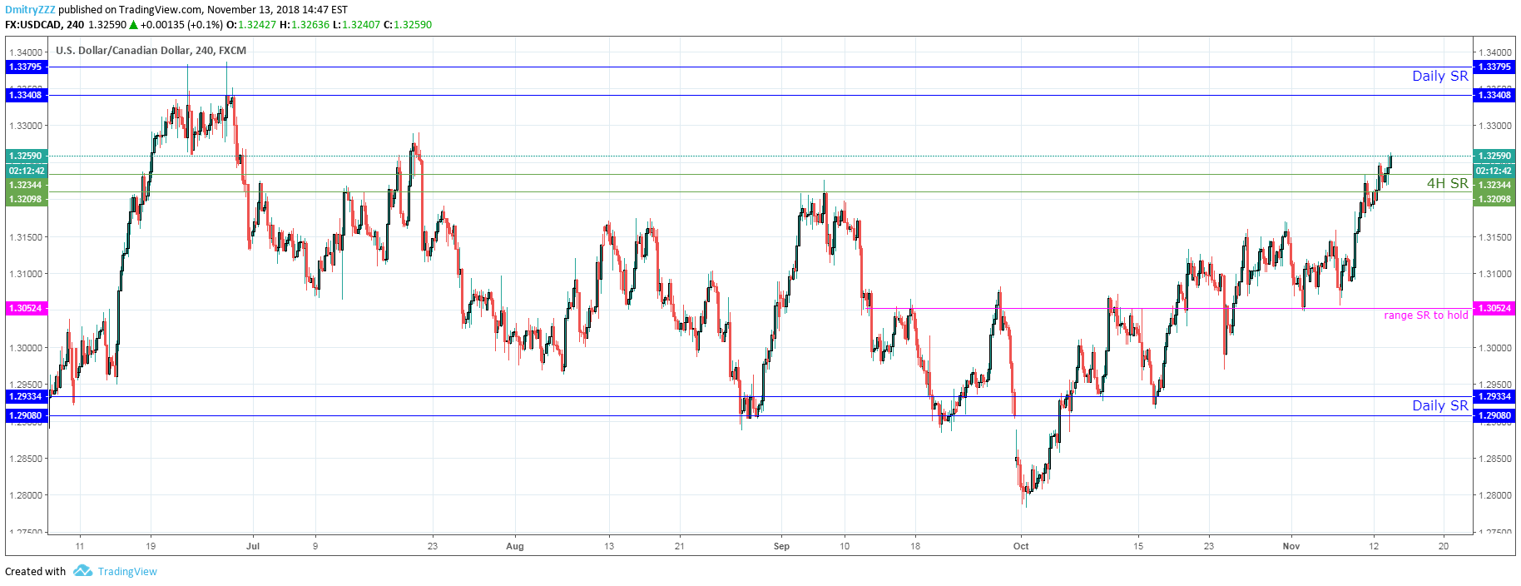
Task: Click the 02:12:42 countdown tag on right axis
Action: tap(1494, 171)
